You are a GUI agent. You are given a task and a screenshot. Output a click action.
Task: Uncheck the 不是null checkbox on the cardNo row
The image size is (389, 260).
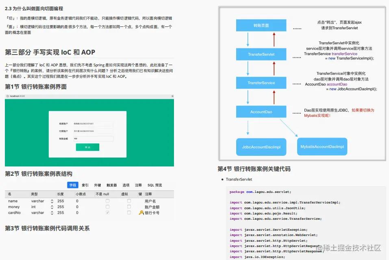tap(107, 212)
